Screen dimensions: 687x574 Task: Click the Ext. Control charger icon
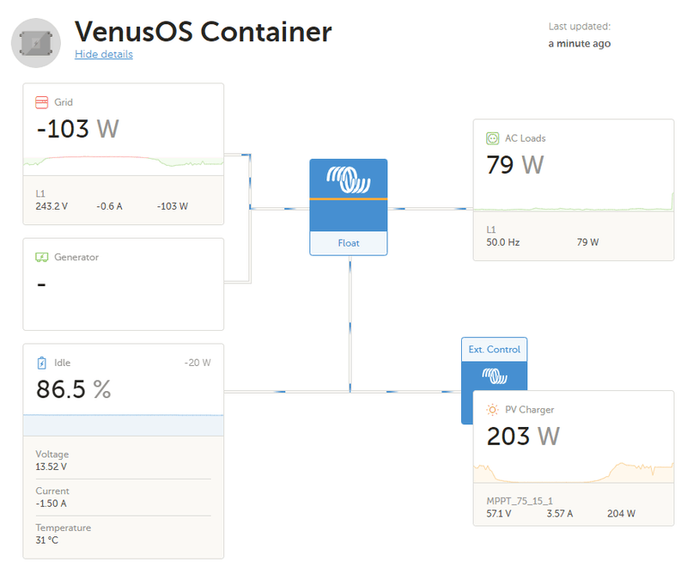coord(494,376)
